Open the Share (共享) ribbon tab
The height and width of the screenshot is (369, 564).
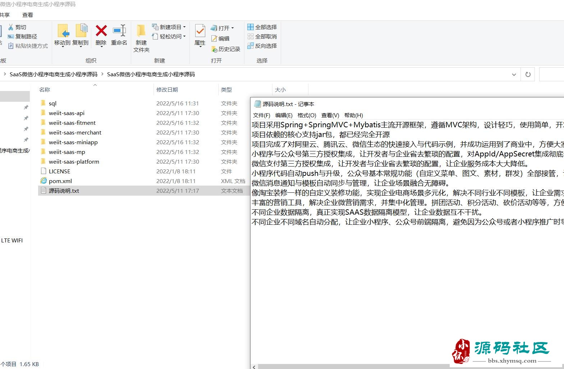[x=5, y=15]
